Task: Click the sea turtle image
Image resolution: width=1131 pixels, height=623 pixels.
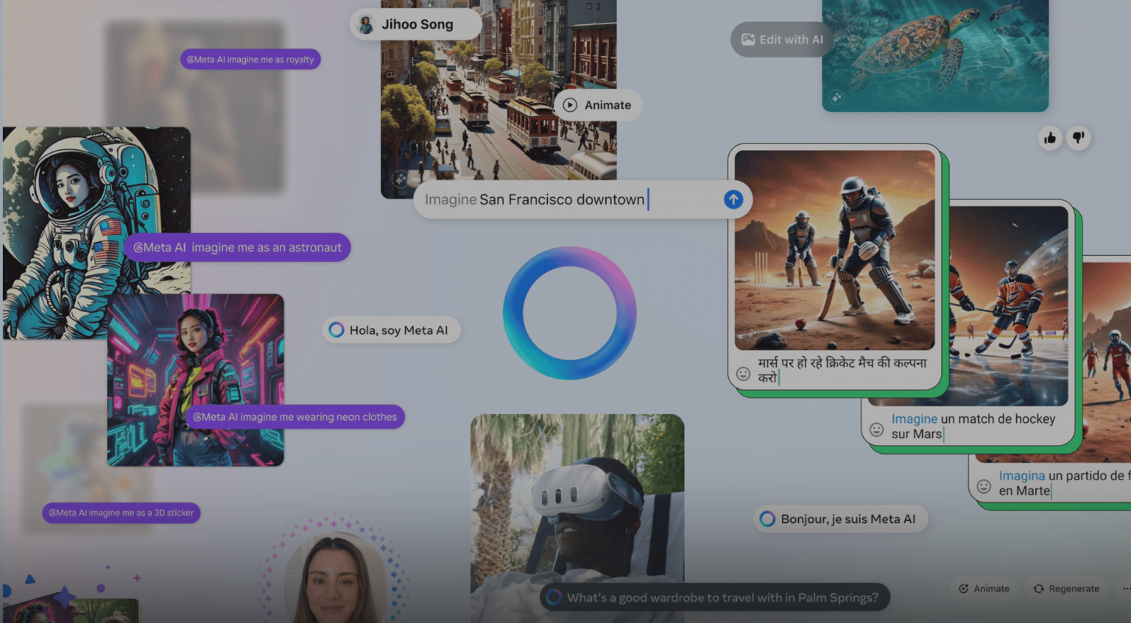Action: pyautogui.click(x=935, y=56)
